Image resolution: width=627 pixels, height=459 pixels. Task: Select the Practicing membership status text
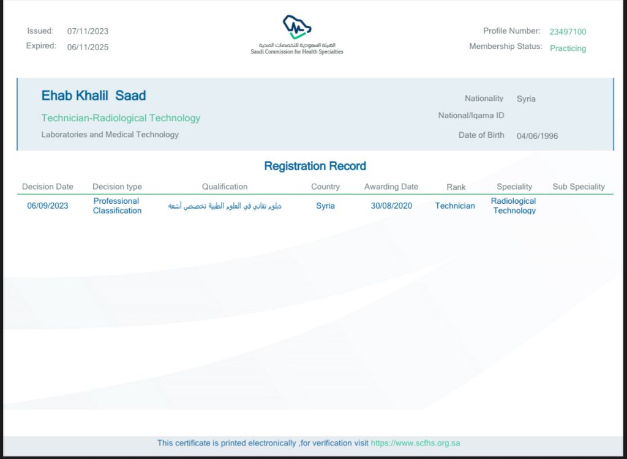(568, 48)
